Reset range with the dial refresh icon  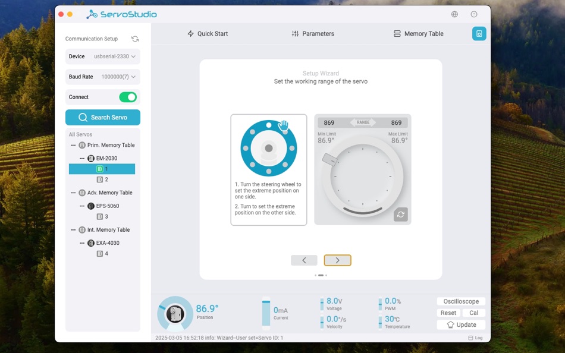click(401, 215)
